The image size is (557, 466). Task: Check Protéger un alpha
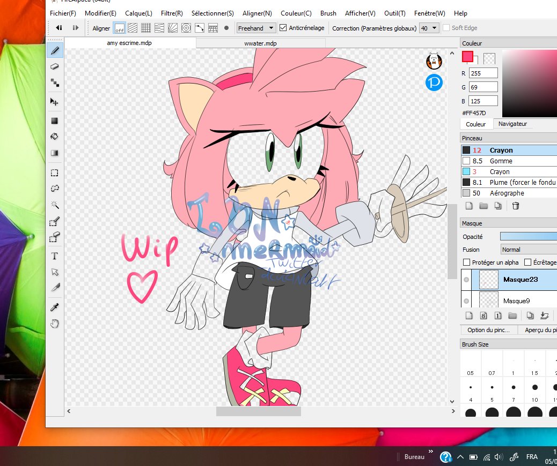467,262
